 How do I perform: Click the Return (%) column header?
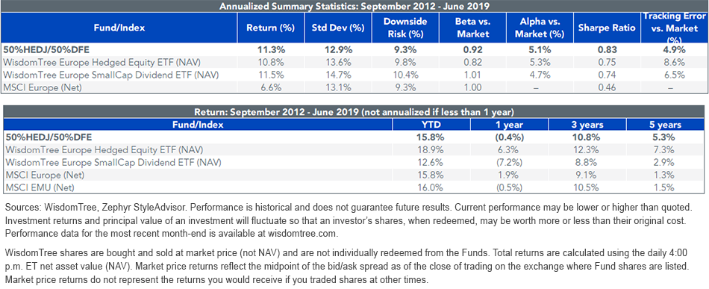click(x=270, y=28)
